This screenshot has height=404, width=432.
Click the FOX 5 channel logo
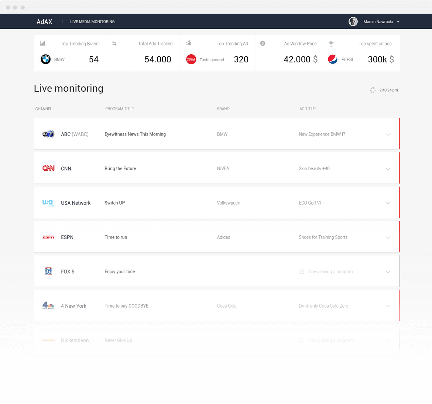pos(48,271)
